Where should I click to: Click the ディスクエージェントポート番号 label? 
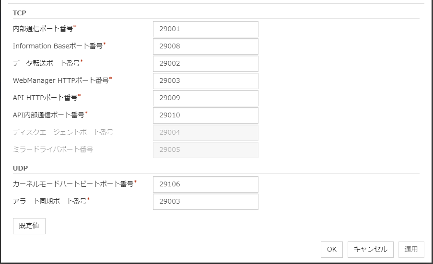[x=63, y=132]
